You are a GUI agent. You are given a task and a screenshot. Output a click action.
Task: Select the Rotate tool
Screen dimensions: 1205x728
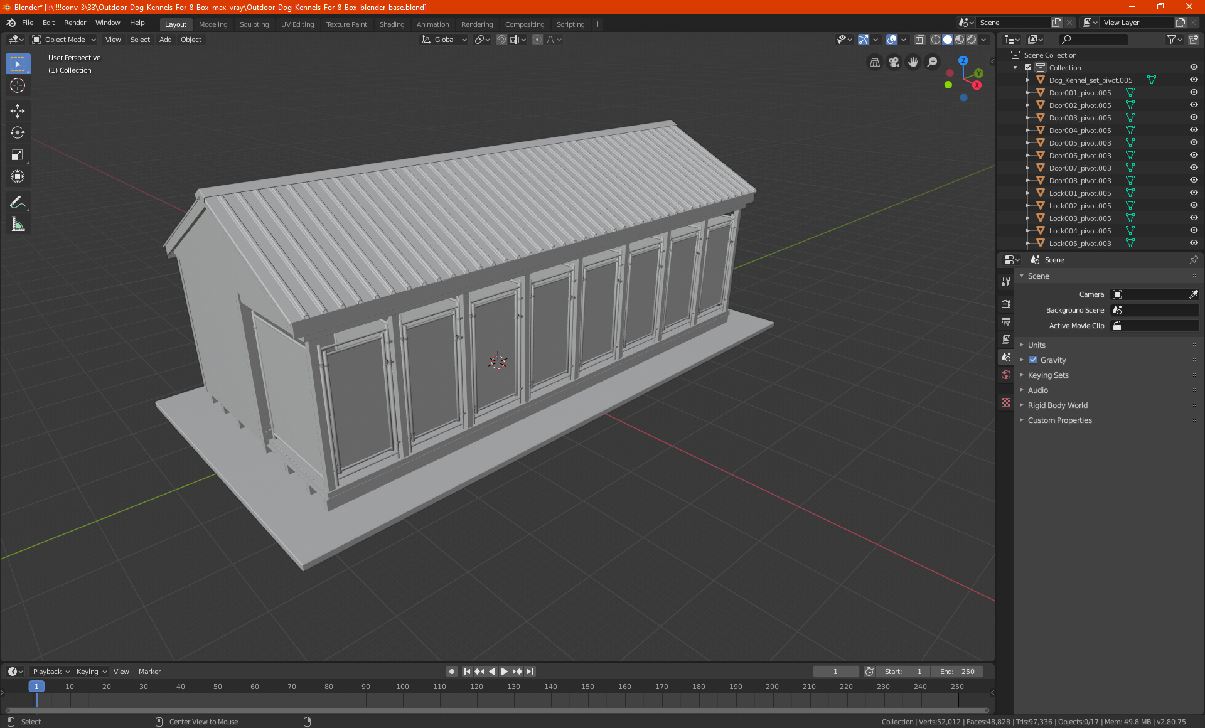point(18,133)
